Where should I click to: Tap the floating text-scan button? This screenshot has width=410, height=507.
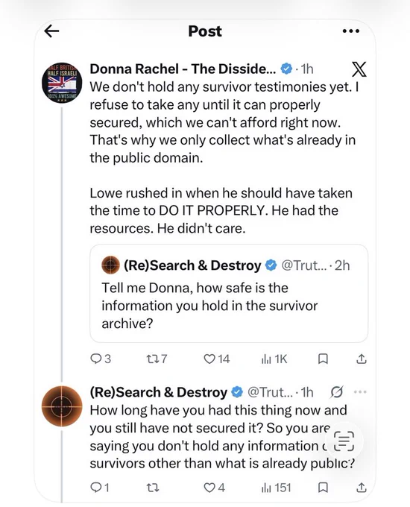[x=344, y=441]
